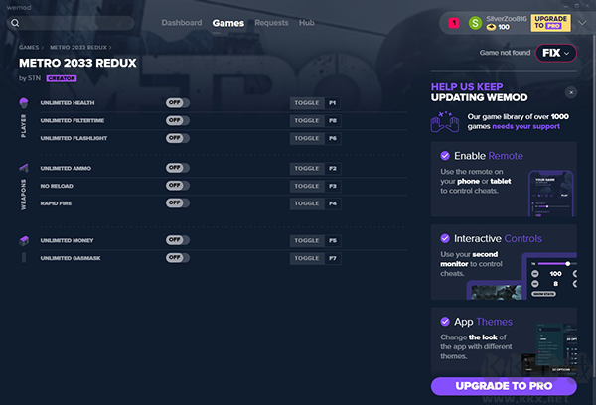596x405 pixels.
Task: Enable Unlimited Flashlight switch
Action: point(177,138)
